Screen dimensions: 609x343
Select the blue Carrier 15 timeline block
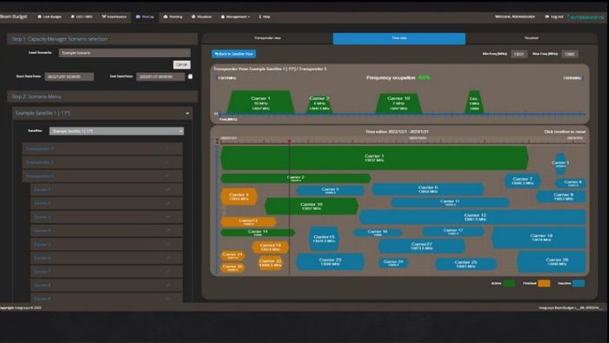pos(324,239)
